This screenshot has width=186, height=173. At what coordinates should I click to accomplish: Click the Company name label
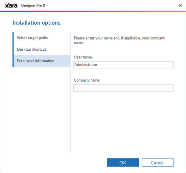click(87, 80)
